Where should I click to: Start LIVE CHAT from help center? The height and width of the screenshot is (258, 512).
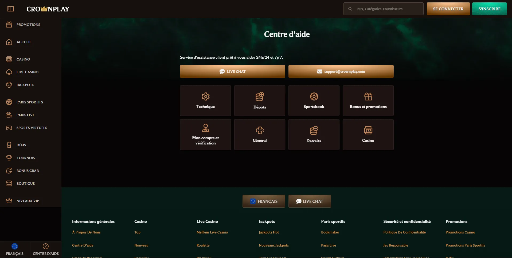click(x=233, y=71)
